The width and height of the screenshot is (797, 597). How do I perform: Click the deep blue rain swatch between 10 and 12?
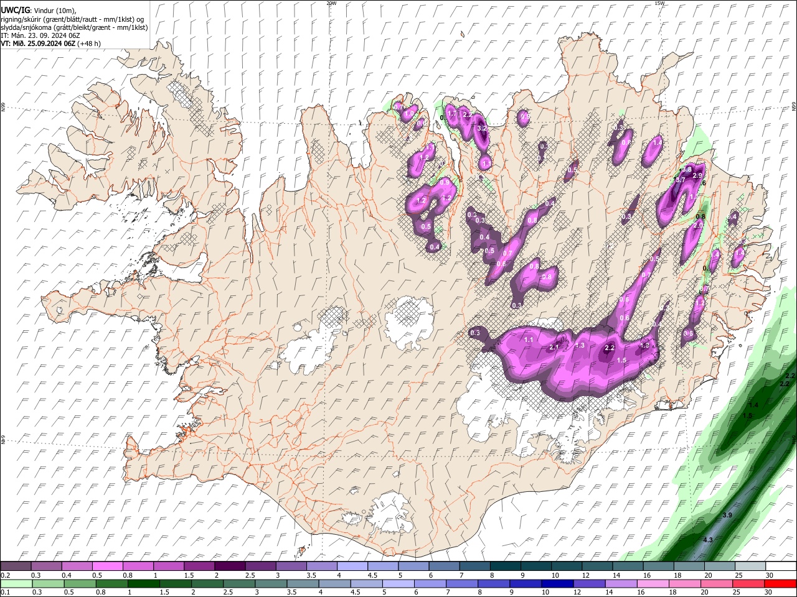coord(556,583)
